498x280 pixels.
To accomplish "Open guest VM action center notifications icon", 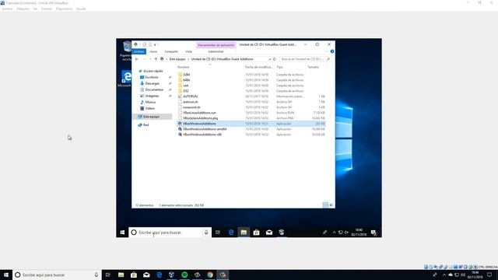I will click(x=373, y=233).
